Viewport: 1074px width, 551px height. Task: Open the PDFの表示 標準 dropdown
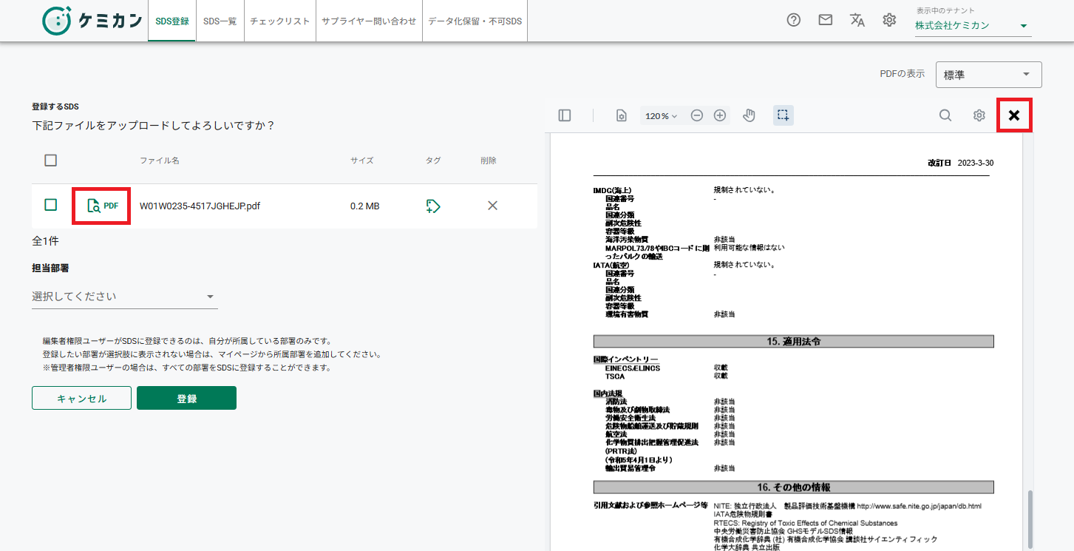988,75
